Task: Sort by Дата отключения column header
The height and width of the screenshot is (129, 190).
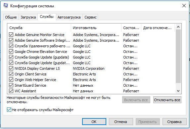Action: tap(158, 28)
